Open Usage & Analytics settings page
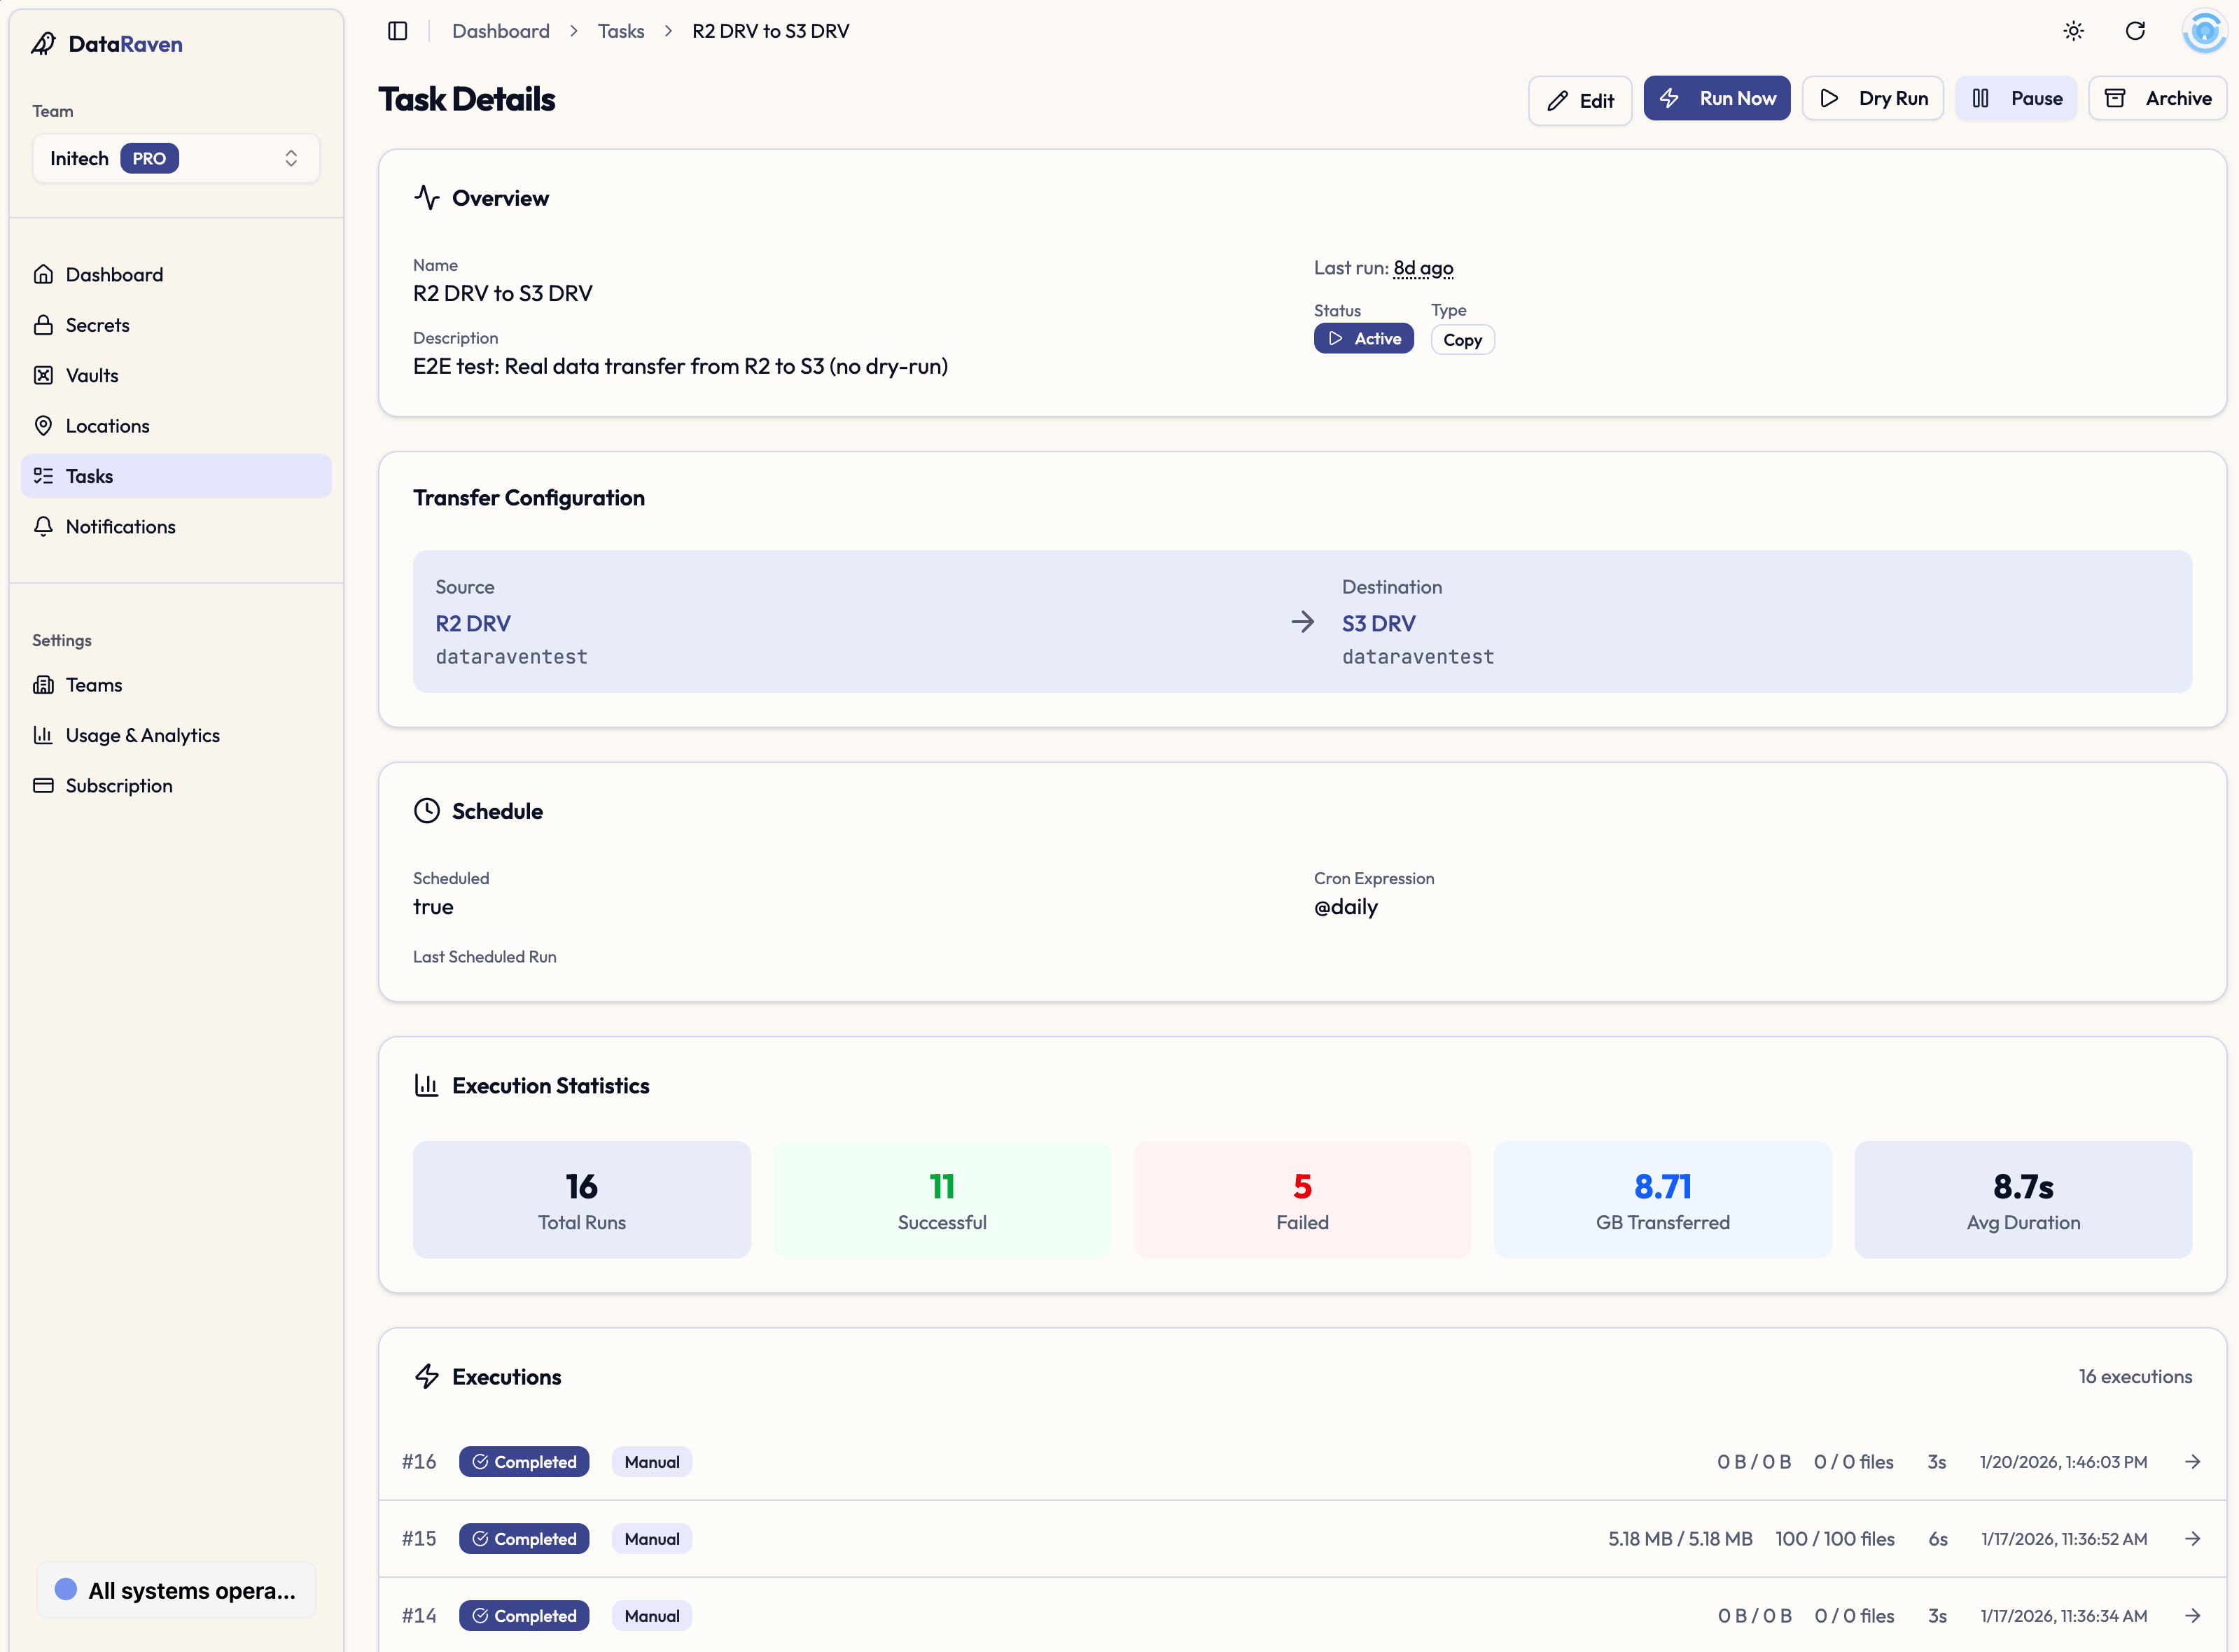The image size is (2239, 1652). click(142, 735)
